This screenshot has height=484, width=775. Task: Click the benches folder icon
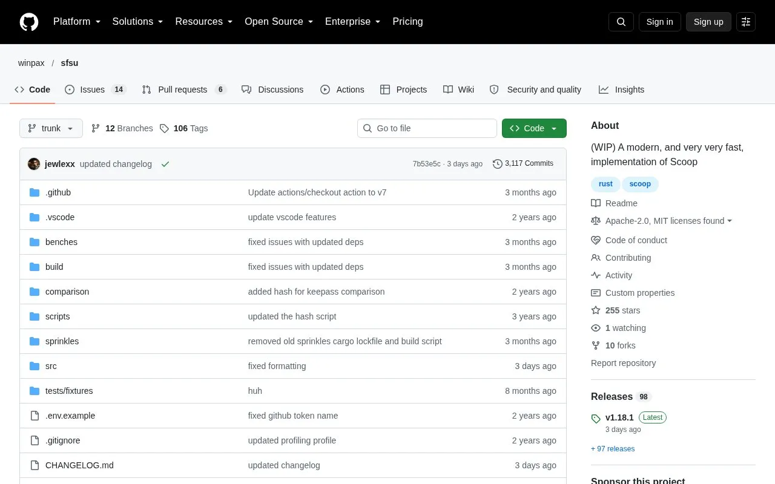coord(35,242)
